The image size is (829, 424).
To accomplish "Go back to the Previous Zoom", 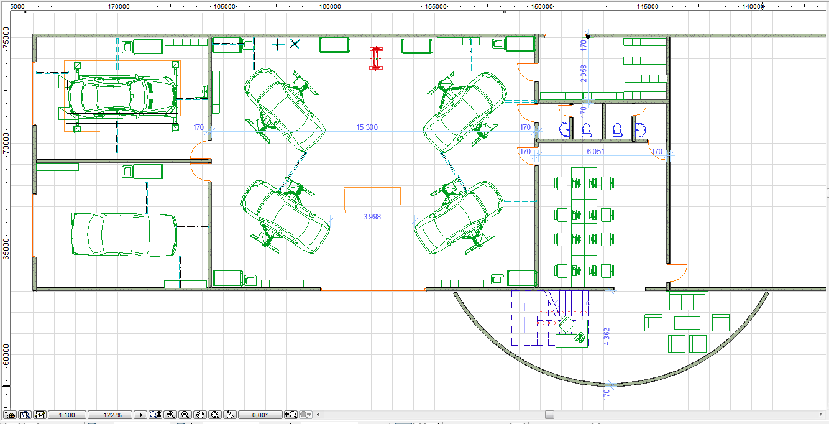I will [291, 415].
